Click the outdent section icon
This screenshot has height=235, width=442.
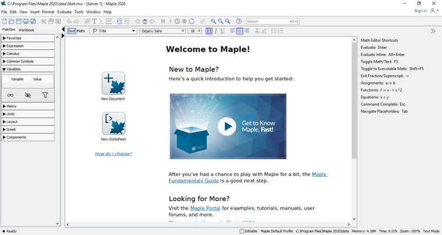click(127, 22)
